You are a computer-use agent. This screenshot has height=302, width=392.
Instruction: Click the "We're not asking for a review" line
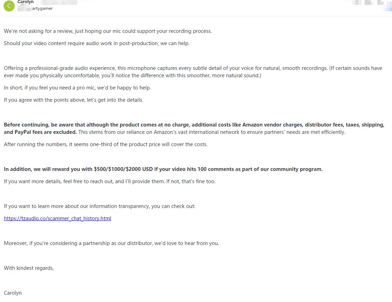pyautogui.click(x=108, y=31)
